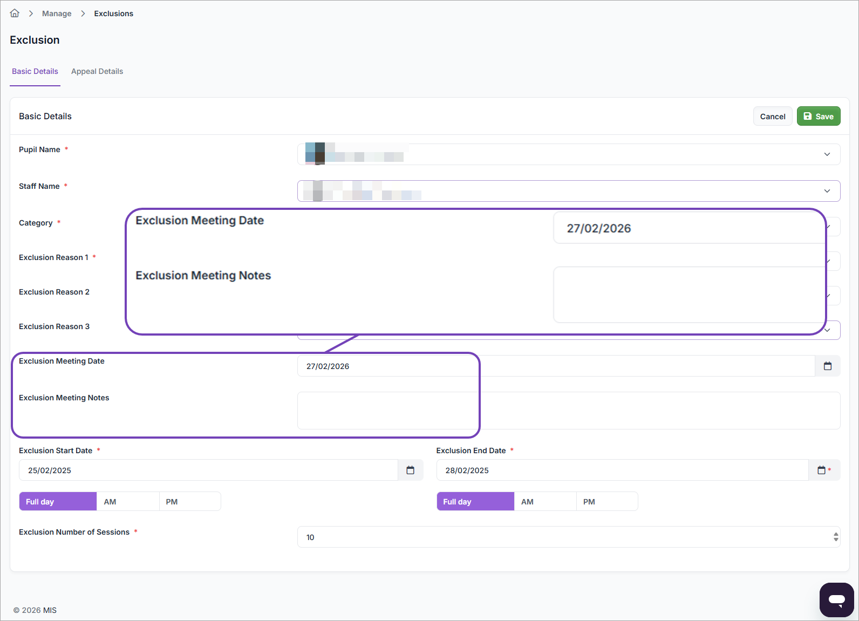Expand the Staff Name dropdown

827,191
